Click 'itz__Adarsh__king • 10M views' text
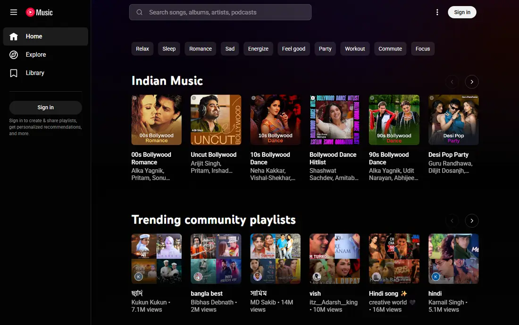The image size is (519, 325). point(334,306)
